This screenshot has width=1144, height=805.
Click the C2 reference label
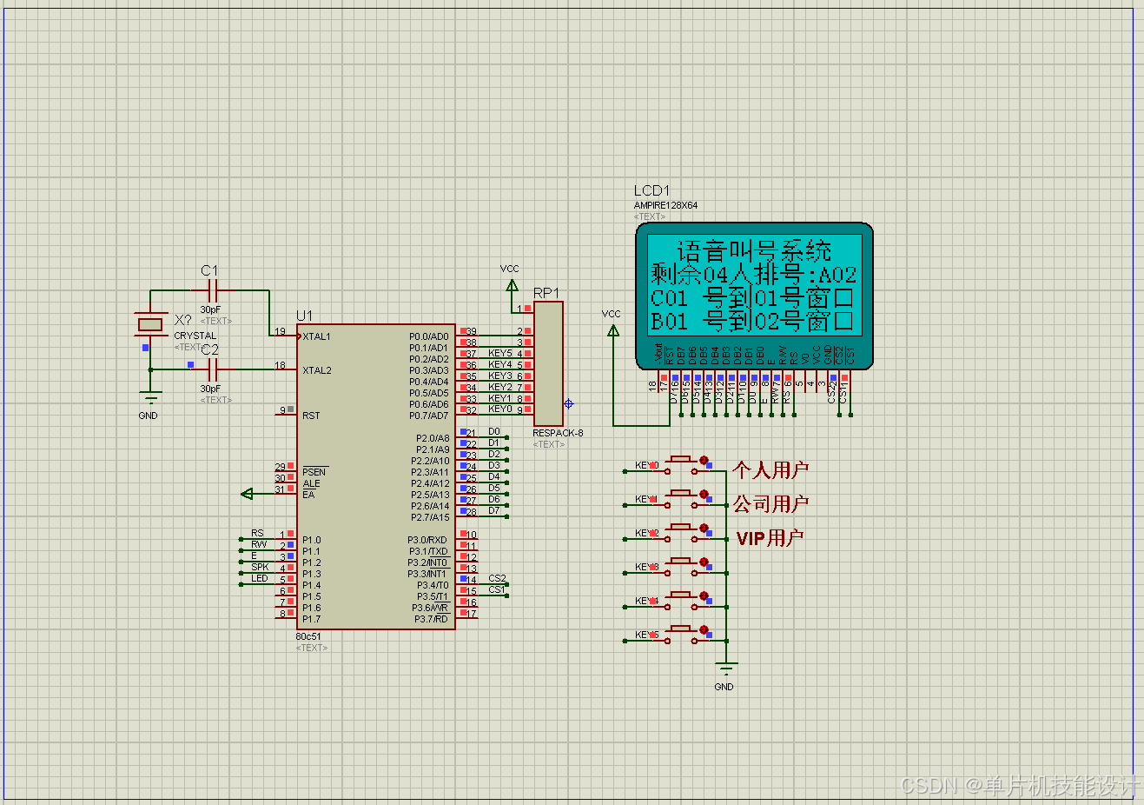tap(210, 349)
